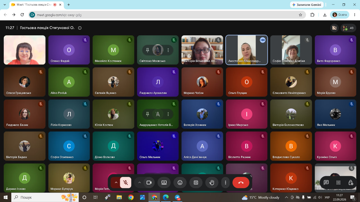The height and width of the screenshot is (202, 360).
Task: Open the emoji reactions button
Action: tap(180, 183)
